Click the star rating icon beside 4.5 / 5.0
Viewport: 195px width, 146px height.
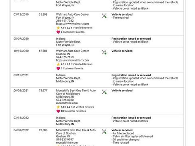(58, 28)
